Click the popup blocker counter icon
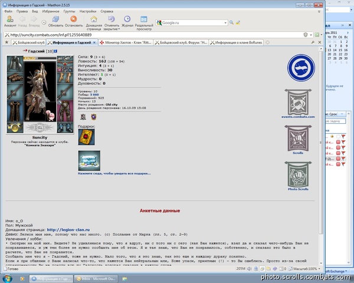Image resolution: width=354 pixels, height=283 pixels. pos(283,269)
